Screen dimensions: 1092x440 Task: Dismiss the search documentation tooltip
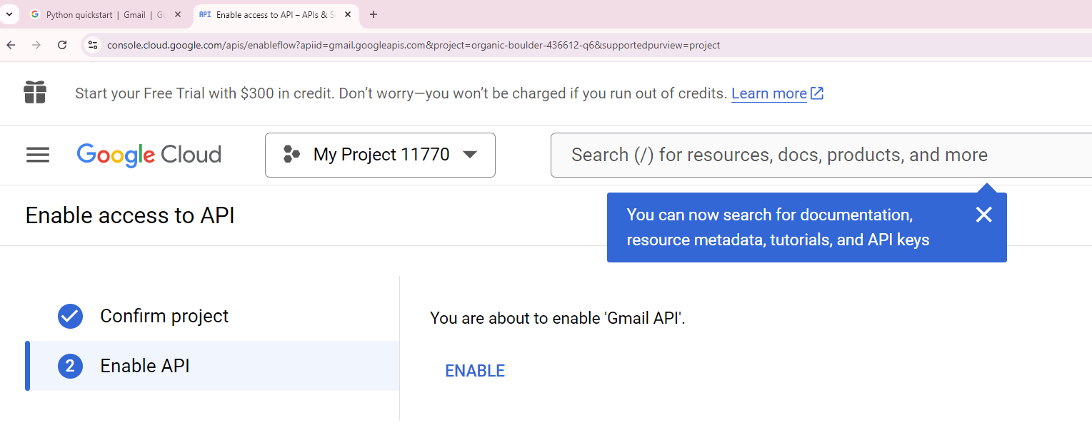point(983,215)
